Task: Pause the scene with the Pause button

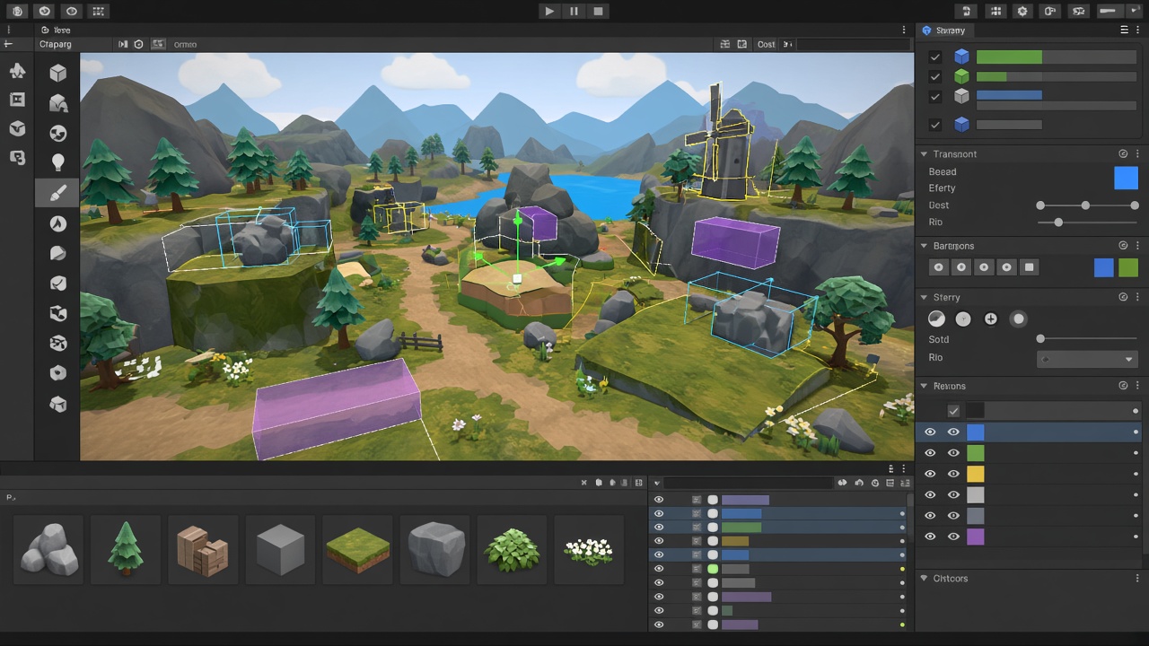Action: coord(574,11)
